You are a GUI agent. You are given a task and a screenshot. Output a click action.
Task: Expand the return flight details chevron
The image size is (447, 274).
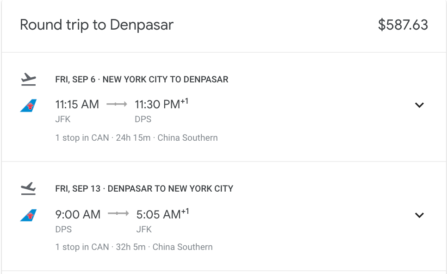click(x=419, y=215)
